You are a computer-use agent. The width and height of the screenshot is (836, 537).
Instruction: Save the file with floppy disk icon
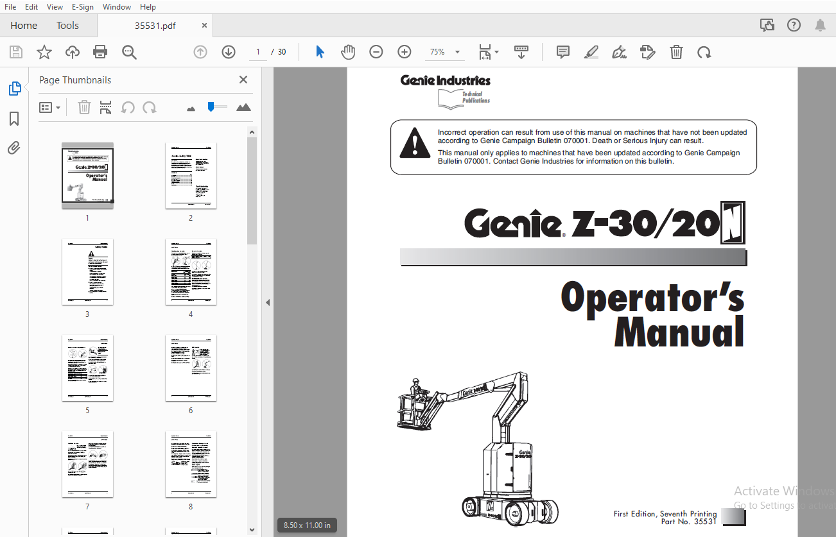16,52
